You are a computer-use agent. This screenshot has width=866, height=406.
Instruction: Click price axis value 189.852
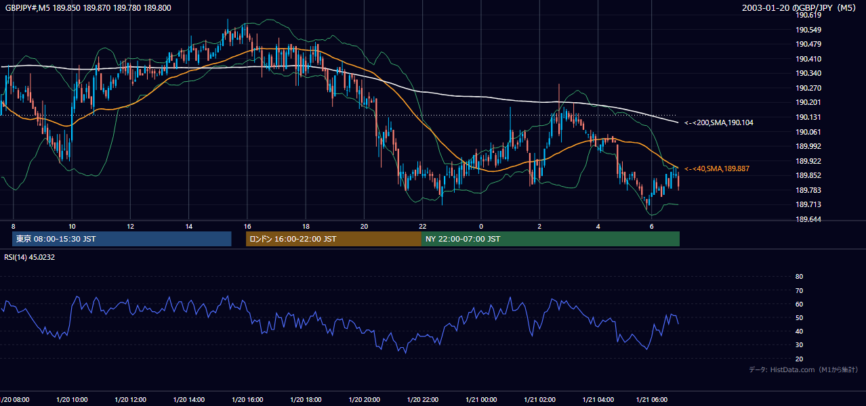click(x=809, y=175)
